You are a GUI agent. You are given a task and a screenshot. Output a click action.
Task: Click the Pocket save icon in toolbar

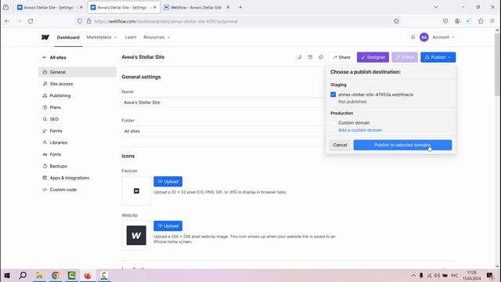click(x=445, y=21)
